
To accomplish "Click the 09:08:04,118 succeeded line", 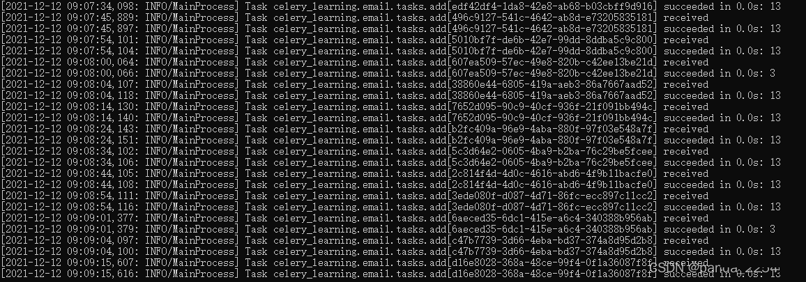I will [x=390, y=95].
